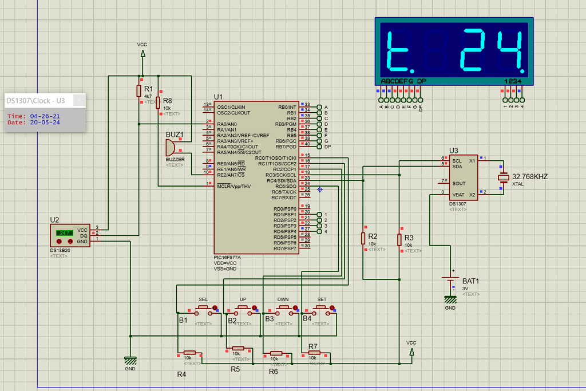
Task: Click the VCC power terminal above R1
Action: (x=142, y=53)
